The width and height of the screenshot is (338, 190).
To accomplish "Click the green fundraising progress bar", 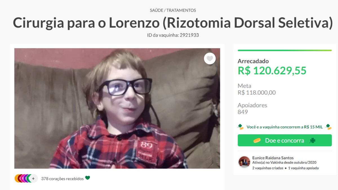I will [285, 50].
